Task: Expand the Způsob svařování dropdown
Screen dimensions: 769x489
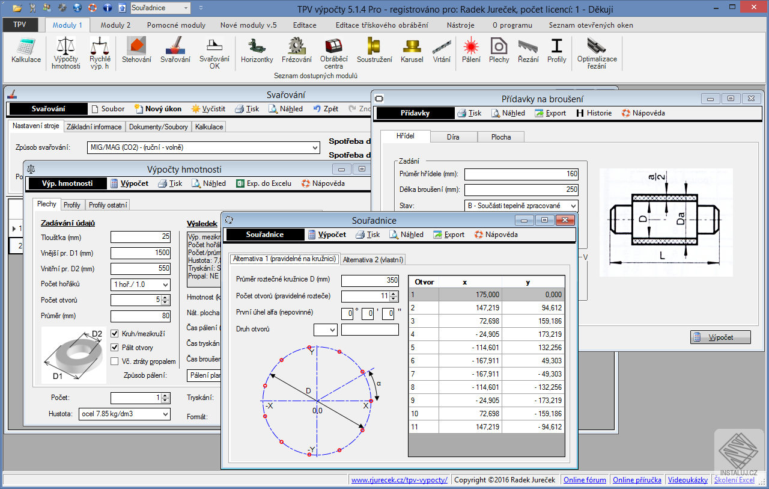Action: point(316,147)
